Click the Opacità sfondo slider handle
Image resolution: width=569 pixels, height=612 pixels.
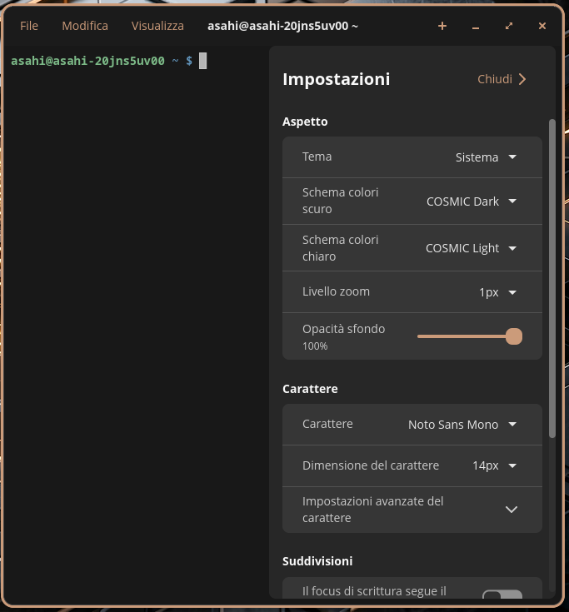tap(514, 336)
